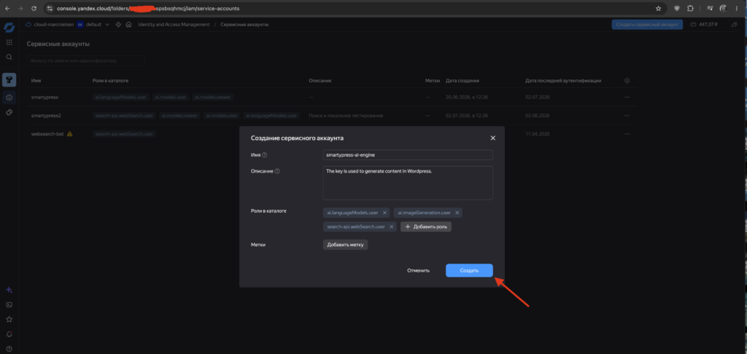The width and height of the screenshot is (747, 354).
Task: Select the highlighted IAM key sidebar icon
Action: point(9,79)
